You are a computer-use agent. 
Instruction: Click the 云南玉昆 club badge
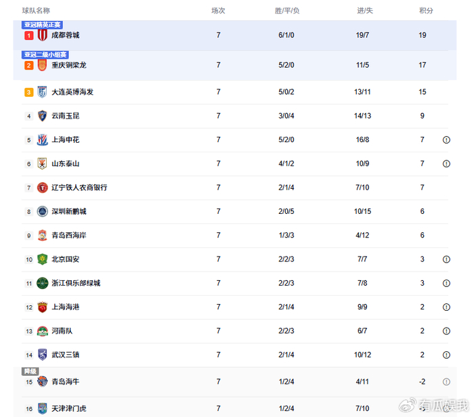[x=42, y=116]
